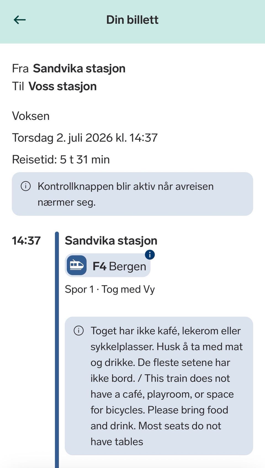Tap the Kontrollknappen blir aktiv notice
The image size is (265, 468).
[132, 194]
